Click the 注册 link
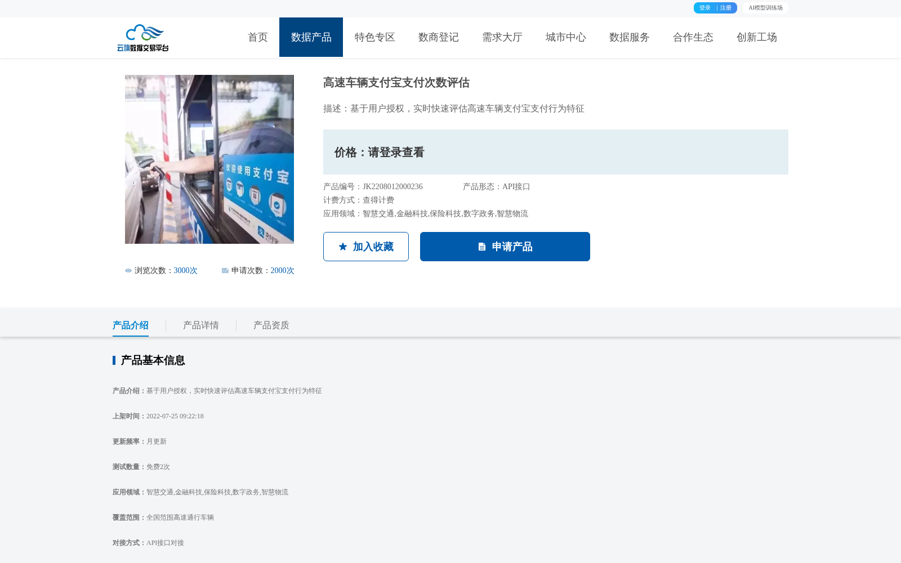This screenshot has width=901, height=563. [726, 8]
